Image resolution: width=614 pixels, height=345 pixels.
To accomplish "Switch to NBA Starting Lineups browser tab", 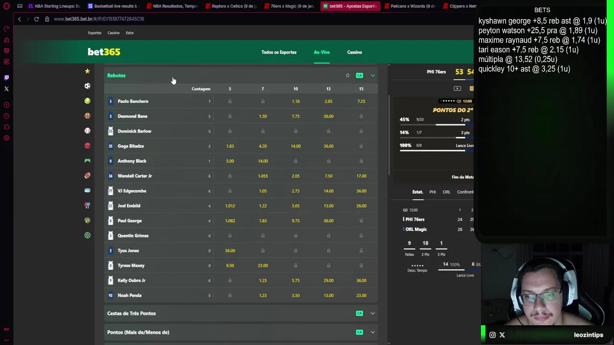I will point(54,6).
